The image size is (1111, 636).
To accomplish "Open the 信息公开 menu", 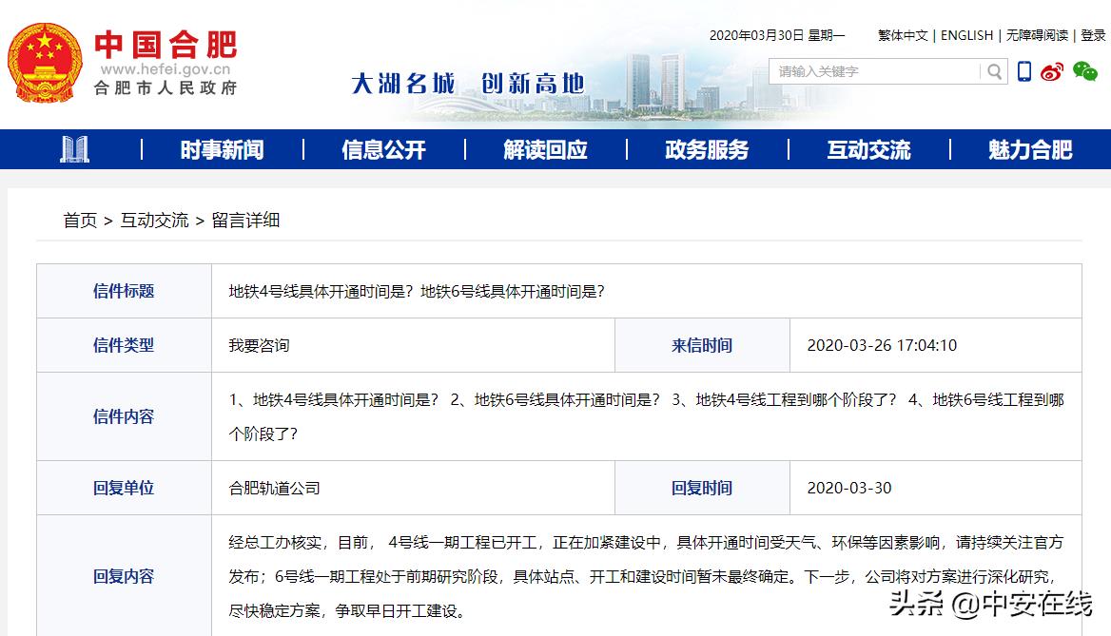I will point(383,149).
